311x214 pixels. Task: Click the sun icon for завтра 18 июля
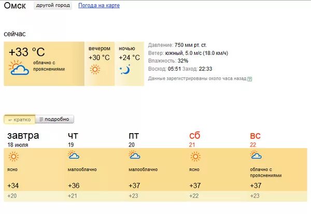[13, 156]
